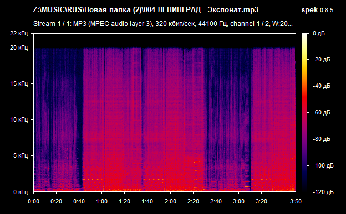The width and height of the screenshot is (346, 214).
Task: Click the -20 дБ level label
Action: (x=322, y=60)
